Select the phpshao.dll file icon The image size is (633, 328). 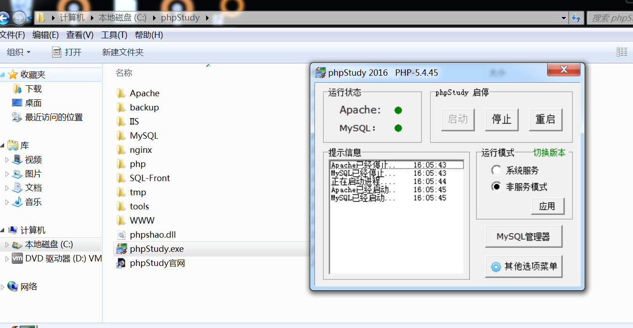121,235
